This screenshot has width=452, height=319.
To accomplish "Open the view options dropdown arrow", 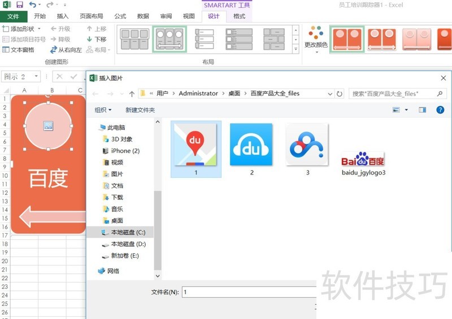I will [406, 110].
